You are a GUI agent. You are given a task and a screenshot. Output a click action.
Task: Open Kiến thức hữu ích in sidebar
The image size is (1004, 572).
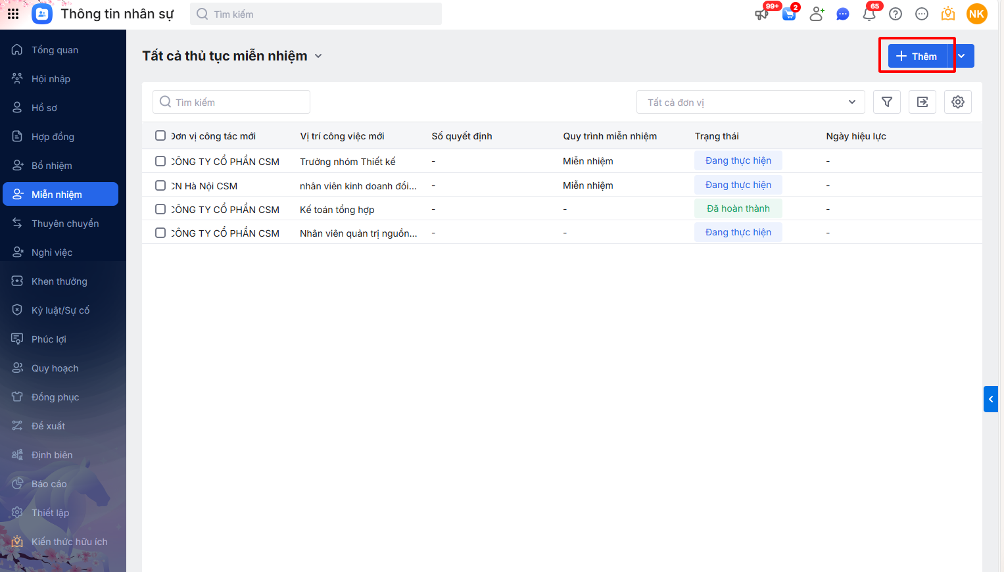(x=60, y=542)
